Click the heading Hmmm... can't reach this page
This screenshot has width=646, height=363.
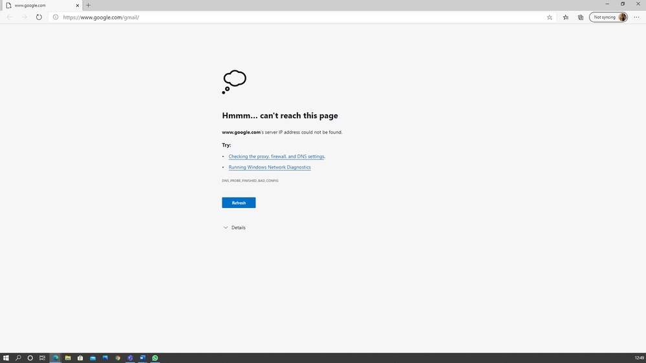[280, 116]
